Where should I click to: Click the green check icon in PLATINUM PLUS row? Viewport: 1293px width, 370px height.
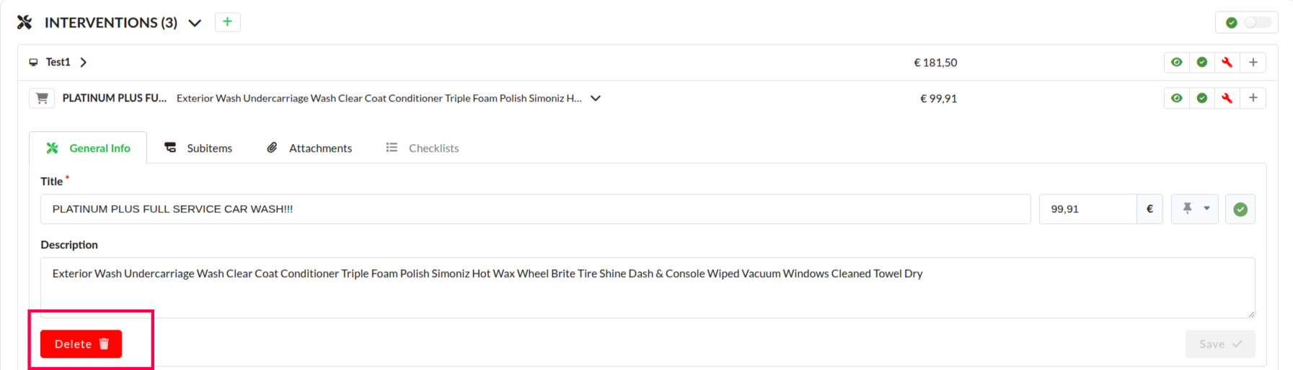(1201, 99)
